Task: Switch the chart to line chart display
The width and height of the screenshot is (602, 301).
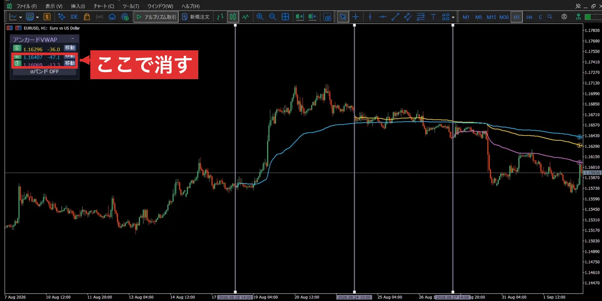Action: 246,17
